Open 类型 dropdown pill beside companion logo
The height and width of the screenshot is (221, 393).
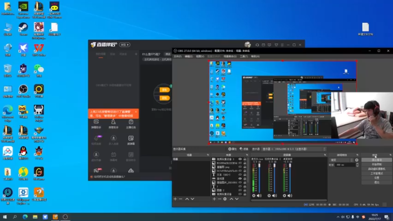[125, 45]
